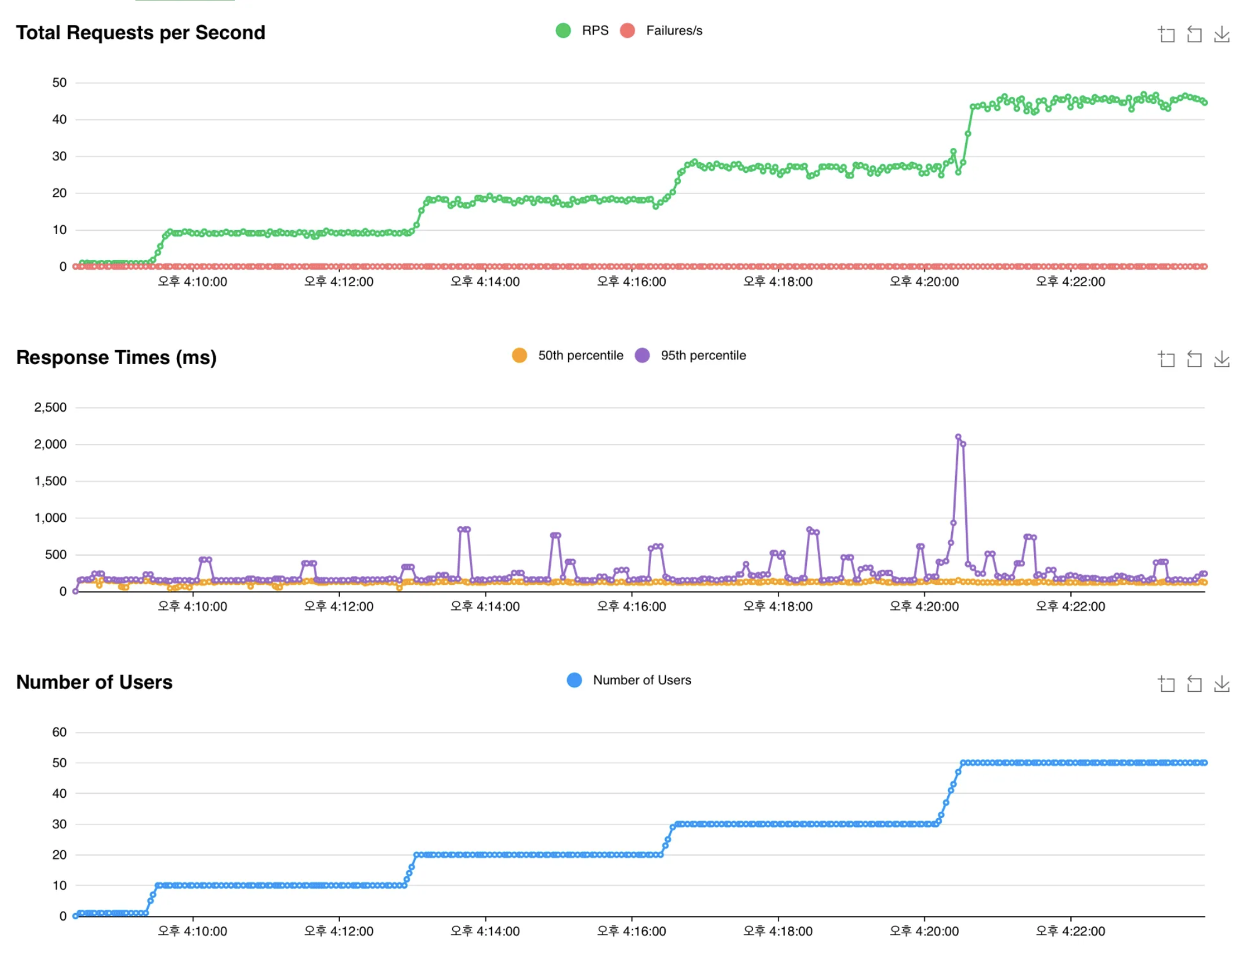
Task: Activate zoom tool on Number of Users chart
Action: pos(1167,684)
